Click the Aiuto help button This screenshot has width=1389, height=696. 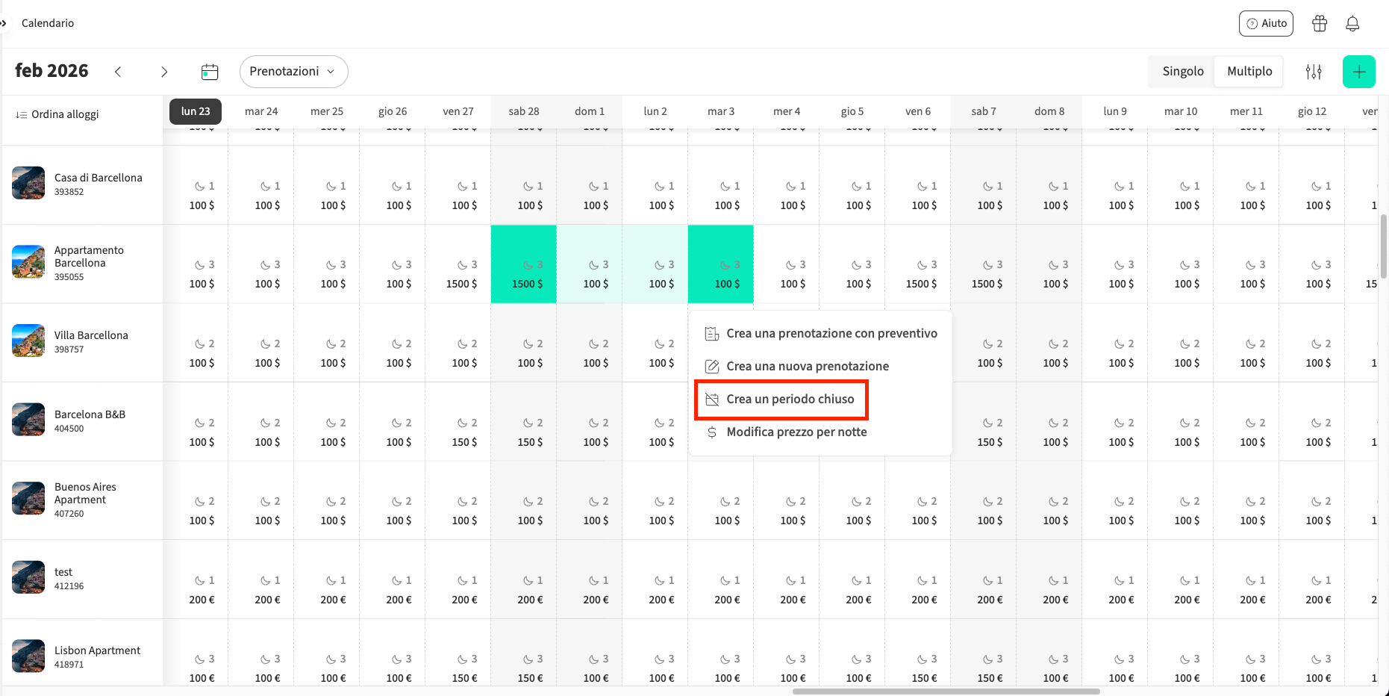[1266, 23]
